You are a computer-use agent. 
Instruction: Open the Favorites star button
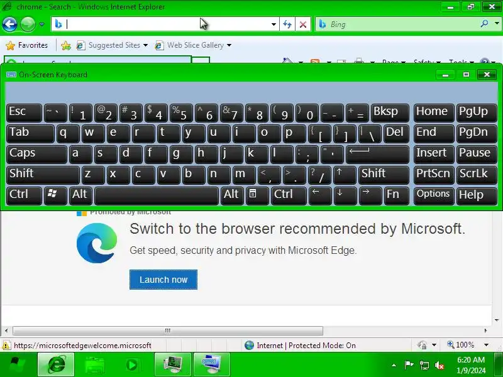27,45
